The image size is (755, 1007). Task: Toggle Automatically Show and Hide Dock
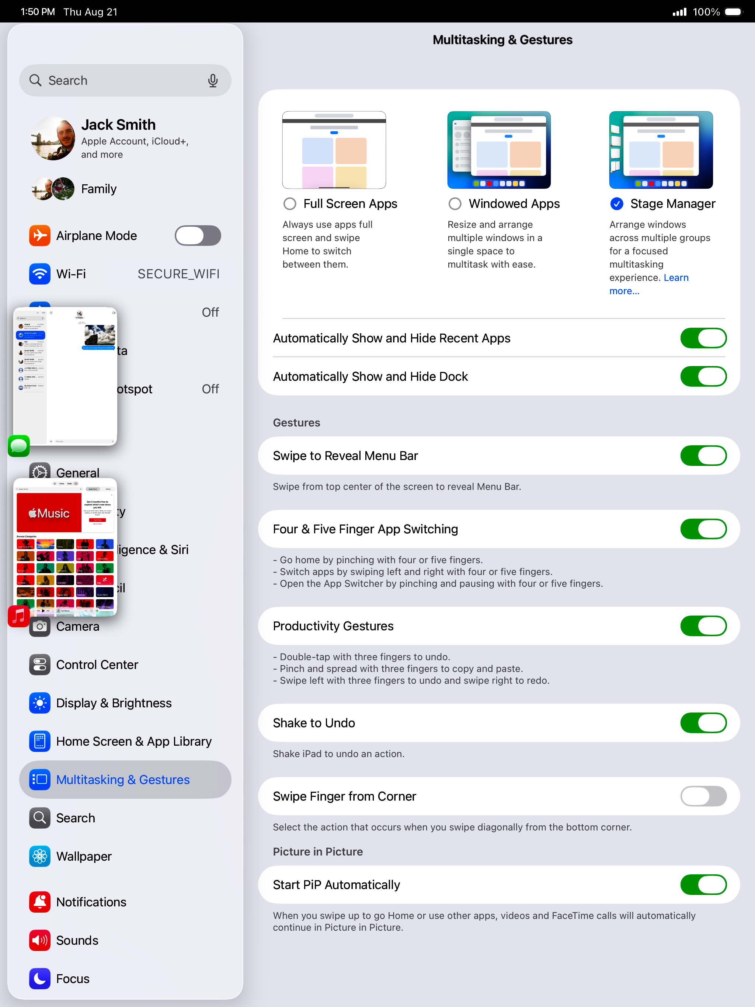tap(703, 376)
